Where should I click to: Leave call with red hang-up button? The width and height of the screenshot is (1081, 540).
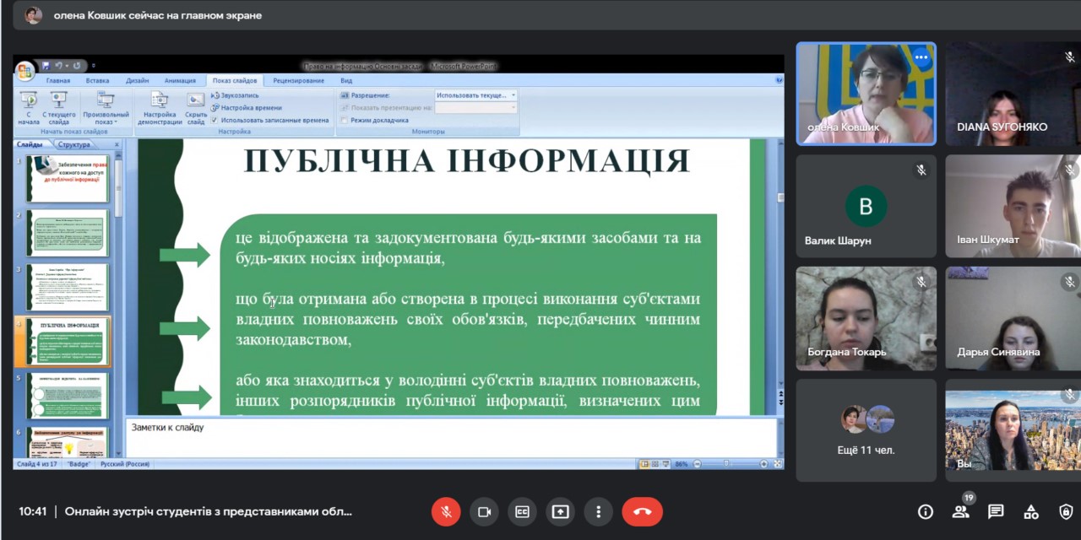642,511
